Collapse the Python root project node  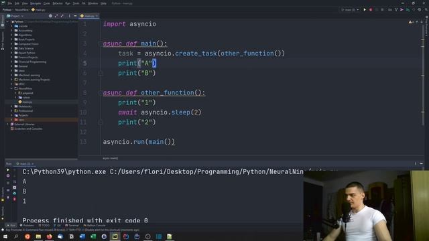pos(7,21)
